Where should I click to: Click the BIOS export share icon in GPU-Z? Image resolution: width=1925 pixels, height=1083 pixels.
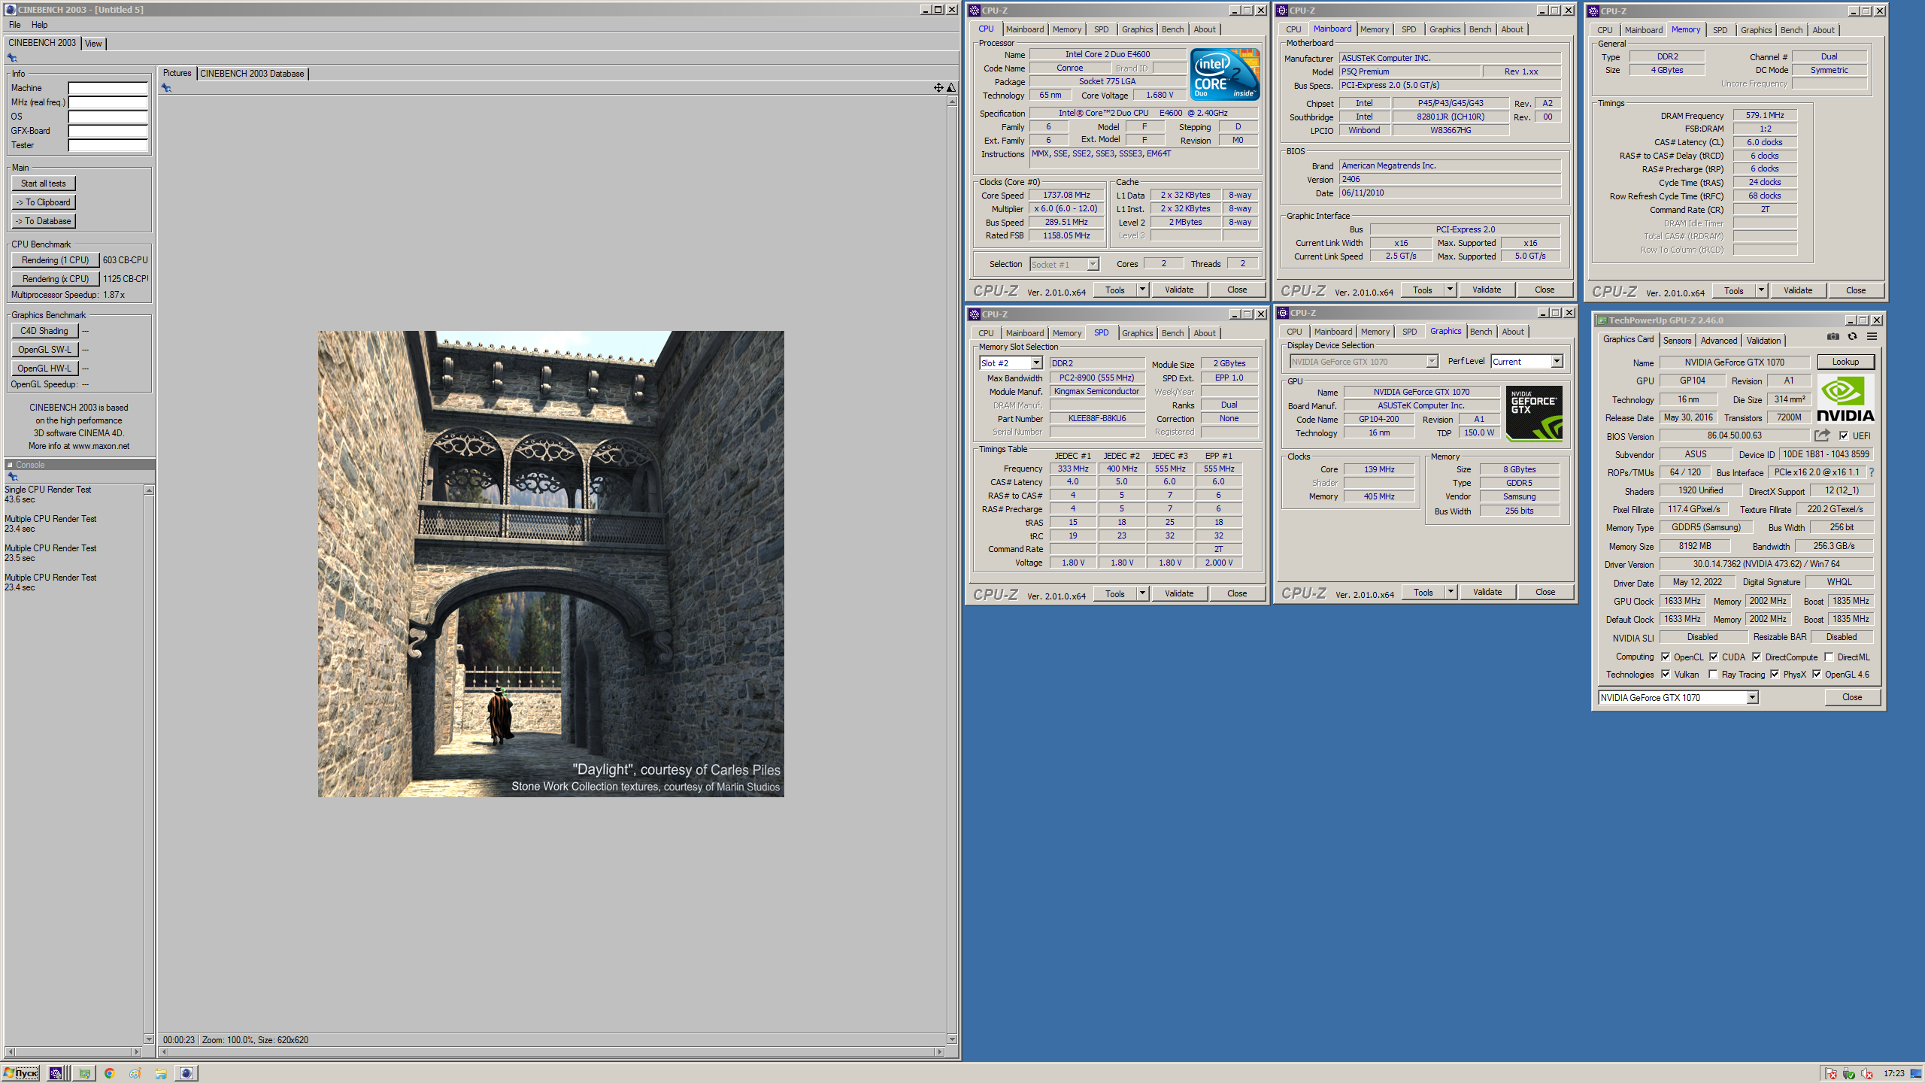coord(1822,435)
